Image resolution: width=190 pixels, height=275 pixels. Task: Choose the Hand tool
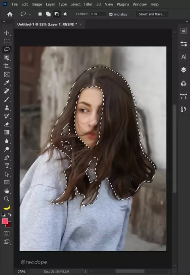point(7,191)
